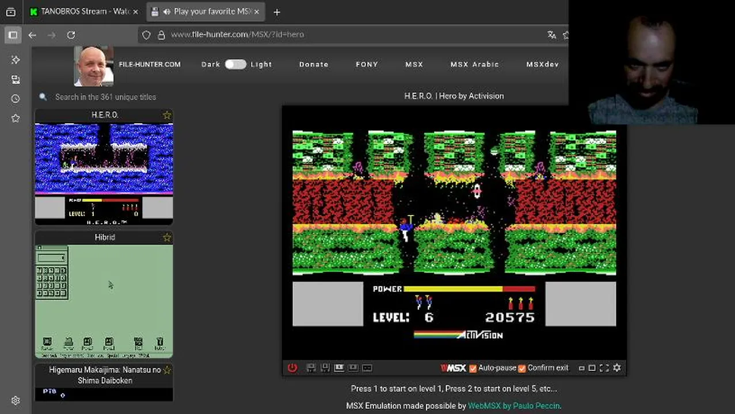Click the WebMSX logo in emulator bar

(453, 368)
